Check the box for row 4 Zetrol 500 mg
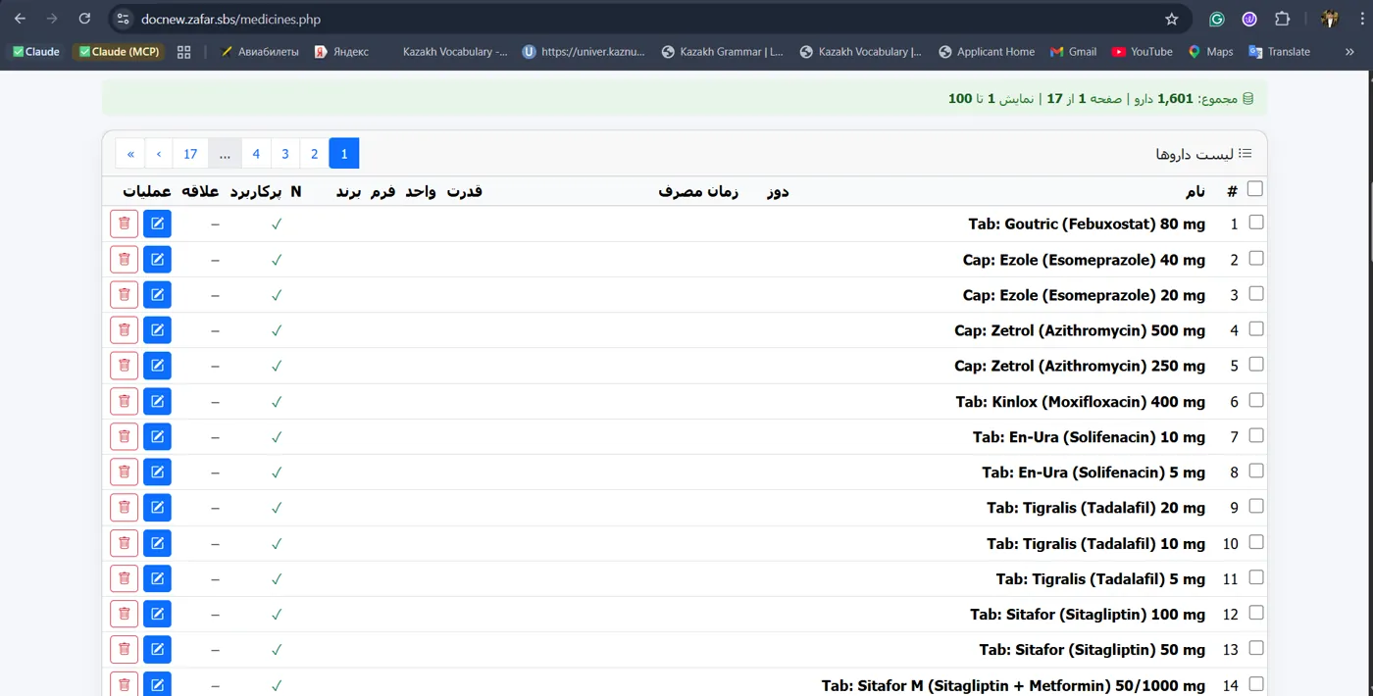This screenshot has height=696, width=1373. tap(1255, 328)
